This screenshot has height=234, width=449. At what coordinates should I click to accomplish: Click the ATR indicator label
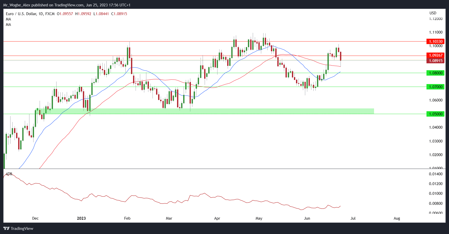tap(9, 174)
